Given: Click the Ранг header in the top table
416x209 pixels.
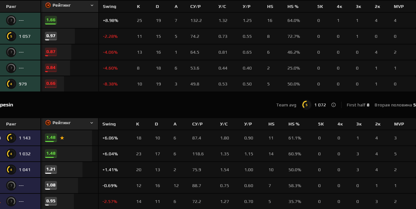Looking at the screenshot, I should click(x=11, y=7).
